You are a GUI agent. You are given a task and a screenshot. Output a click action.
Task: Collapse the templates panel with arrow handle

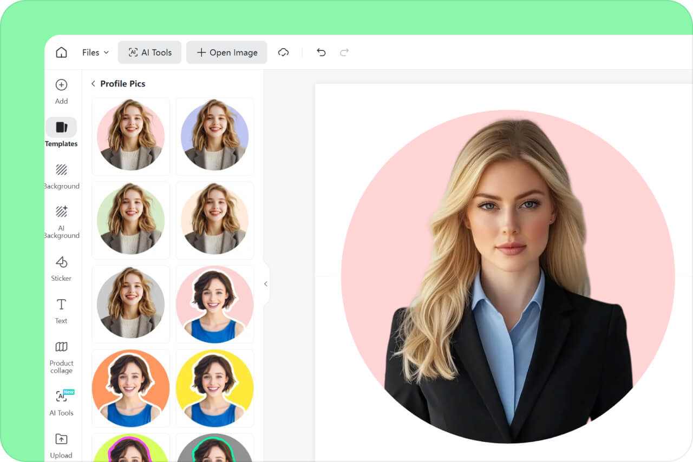pyautogui.click(x=266, y=284)
